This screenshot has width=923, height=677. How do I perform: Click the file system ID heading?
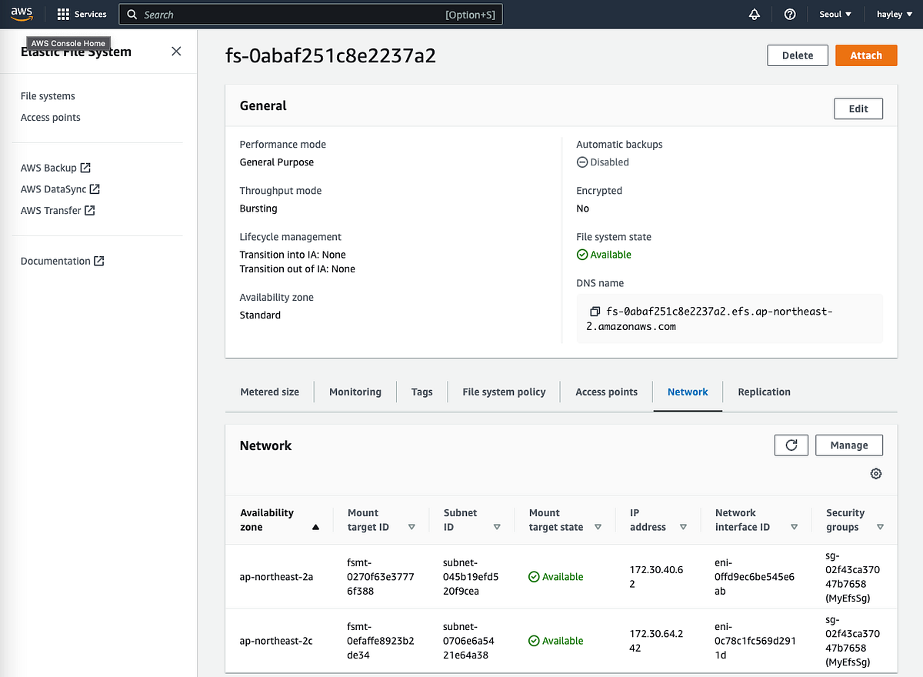(331, 56)
